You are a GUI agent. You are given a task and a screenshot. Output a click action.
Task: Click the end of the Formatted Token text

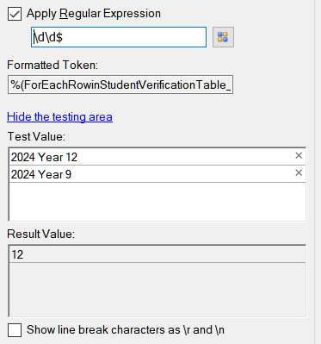[231, 85]
